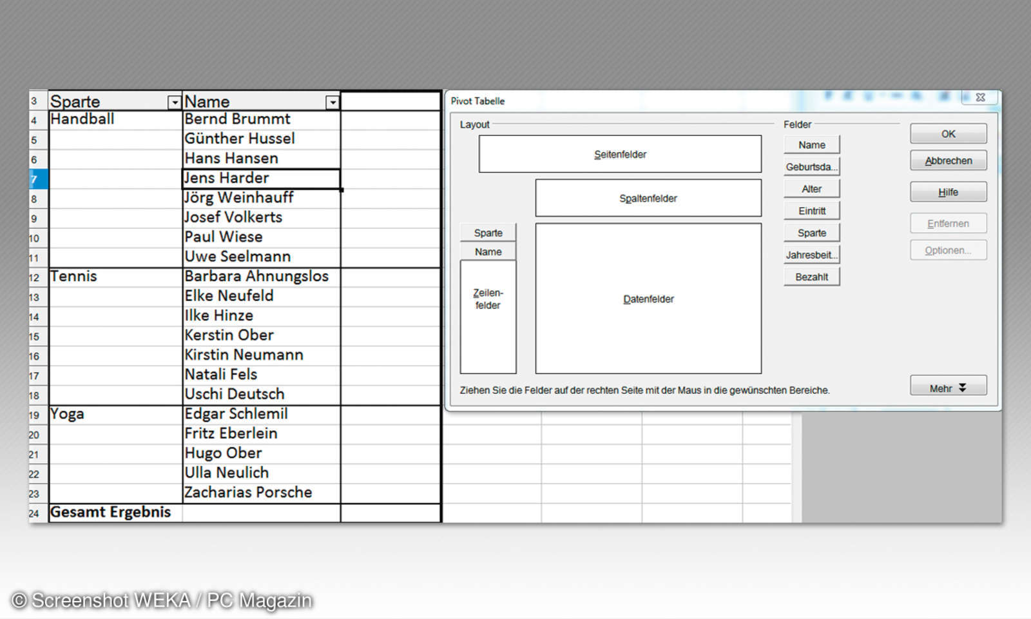Click the Spaltenfelder drop area
Image resolution: width=1031 pixels, height=619 pixels.
[x=648, y=198]
